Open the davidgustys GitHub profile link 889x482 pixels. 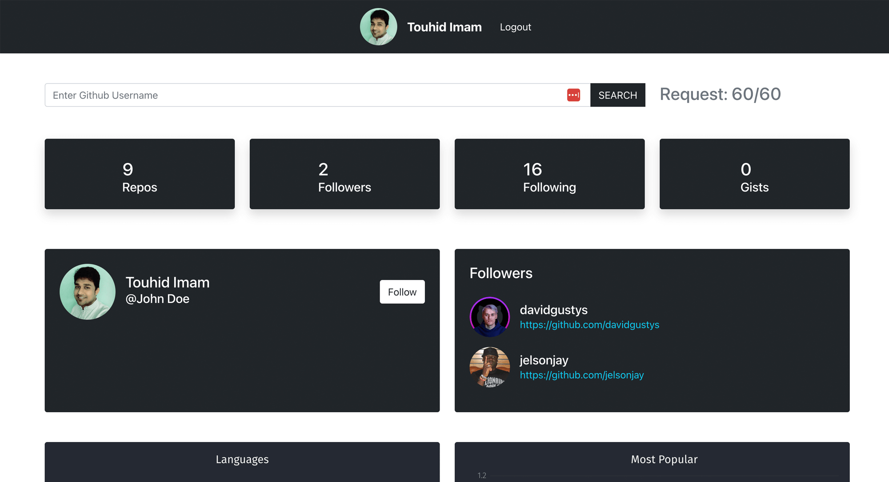(x=589, y=325)
